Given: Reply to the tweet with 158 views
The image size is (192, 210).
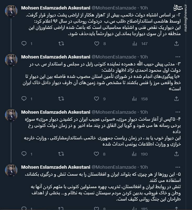Looking at the screenshot, I should point(24,99).
